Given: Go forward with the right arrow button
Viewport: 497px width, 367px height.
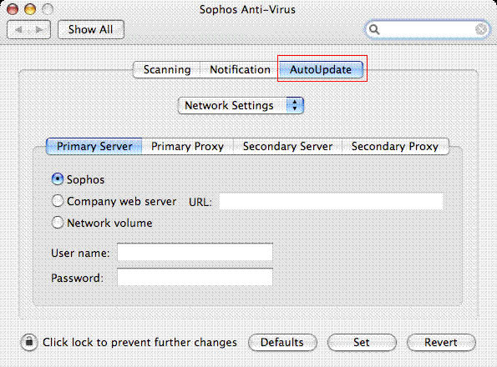Looking at the screenshot, I should pos(39,30).
